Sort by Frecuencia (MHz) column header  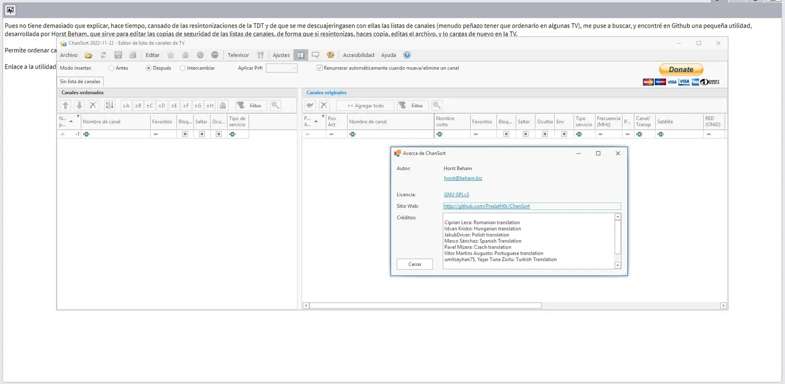click(x=608, y=122)
